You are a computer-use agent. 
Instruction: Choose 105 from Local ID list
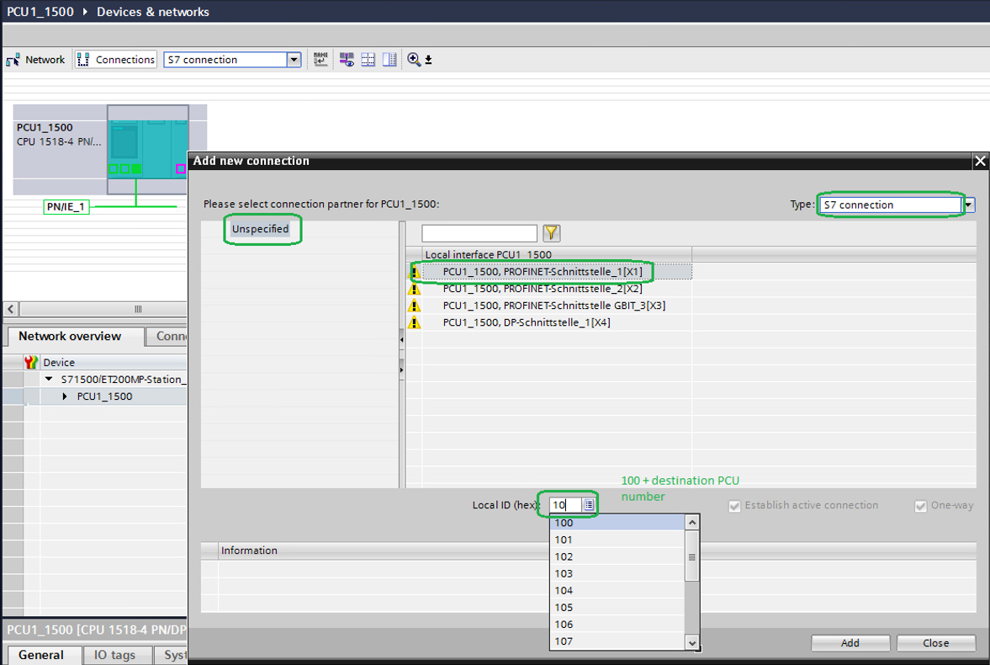(617, 608)
